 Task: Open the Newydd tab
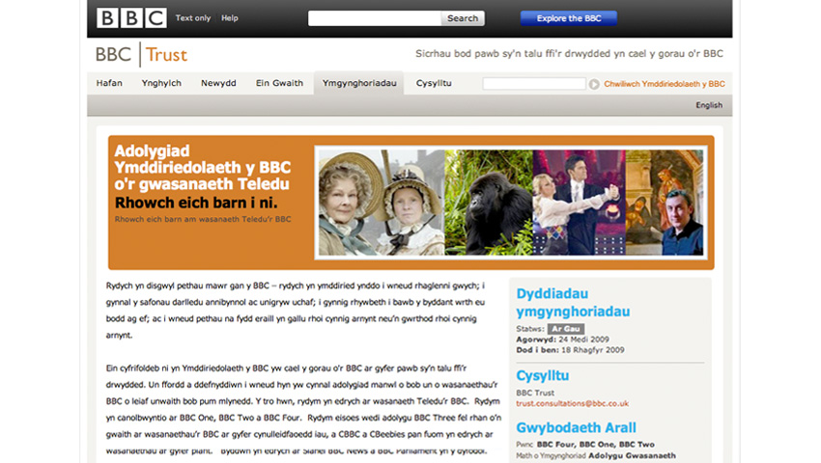[218, 84]
